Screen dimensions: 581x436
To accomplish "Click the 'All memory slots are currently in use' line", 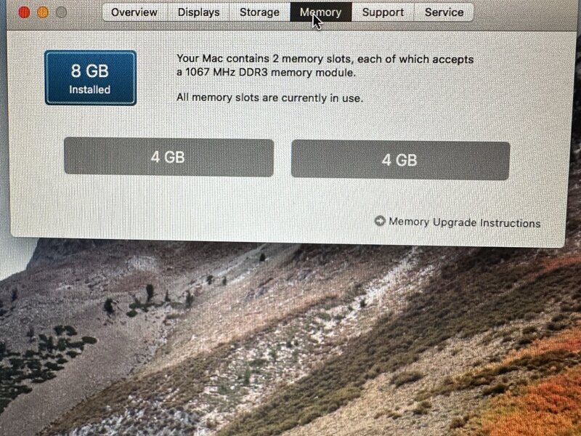I will coord(269,98).
